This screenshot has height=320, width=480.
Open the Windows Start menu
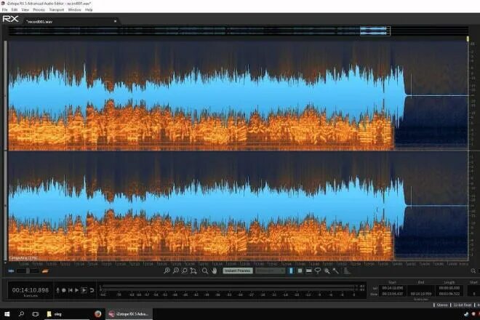[x=7, y=314]
